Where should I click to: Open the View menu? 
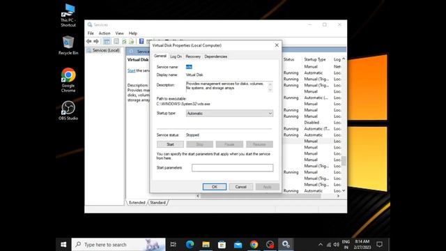[x=119, y=33]
